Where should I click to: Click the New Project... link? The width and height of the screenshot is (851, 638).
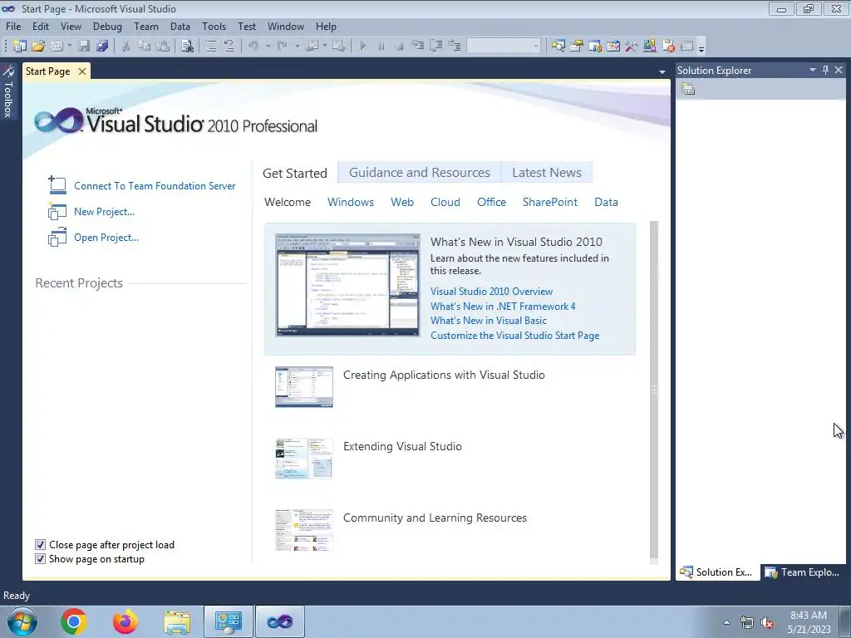[104, 212]
